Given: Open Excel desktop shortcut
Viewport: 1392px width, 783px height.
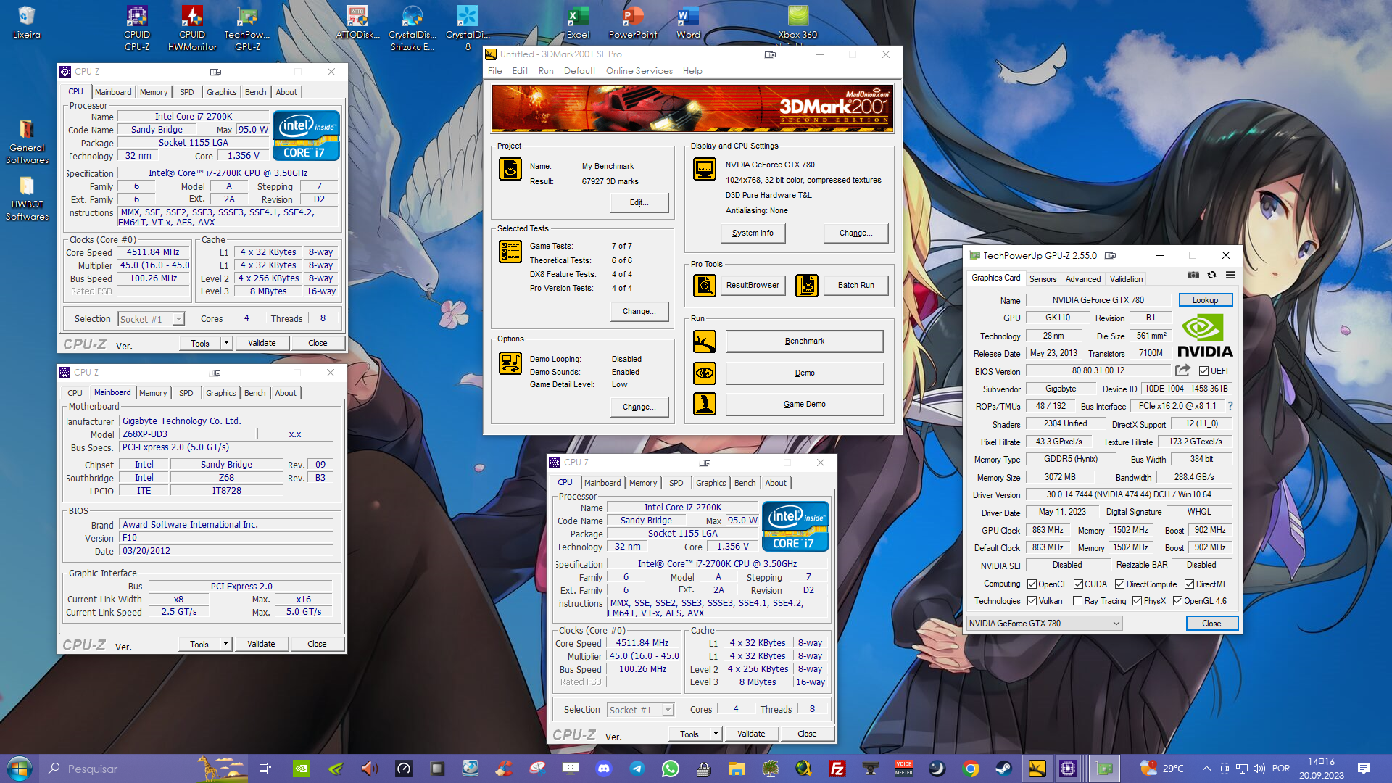Looking at the screenshot, I should 578,22.
